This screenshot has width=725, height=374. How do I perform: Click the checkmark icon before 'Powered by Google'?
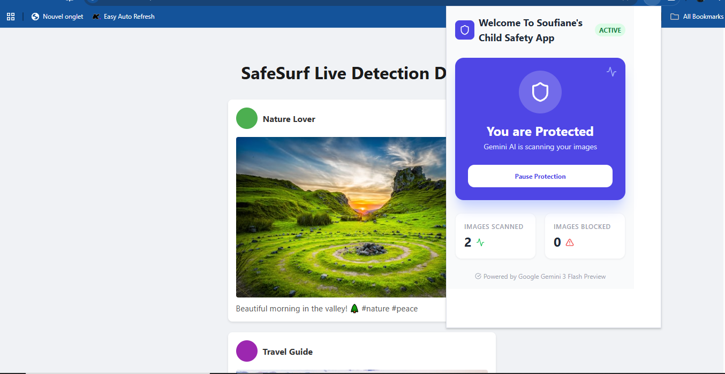coord(478,277)
